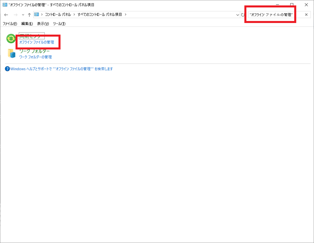Click the blue question mark help icon
Image resolution: width=314 pixels, height=243 pixels.
pyautogui.click(x=7, y=69)
